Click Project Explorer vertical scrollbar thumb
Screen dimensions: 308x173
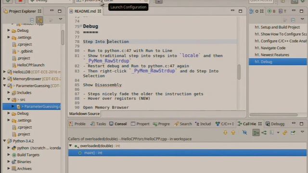[63, 37]
